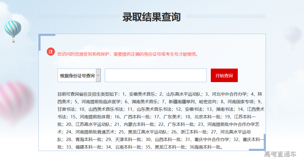Select the ID number input field
Screen dimensions: 304x165
156,75
